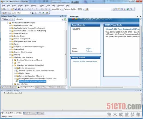Click the Open Project link
Image resolution: width=143 pixels, height=119 pixels.
[89, 48]
